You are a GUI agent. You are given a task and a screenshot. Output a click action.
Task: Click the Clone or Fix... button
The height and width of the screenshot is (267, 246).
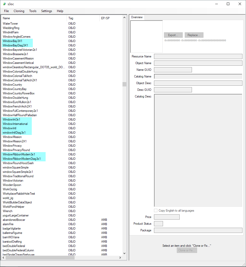(187, 250)
